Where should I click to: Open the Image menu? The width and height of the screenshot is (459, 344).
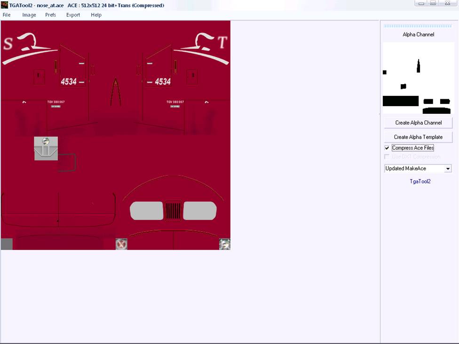[x=29, y=15]
